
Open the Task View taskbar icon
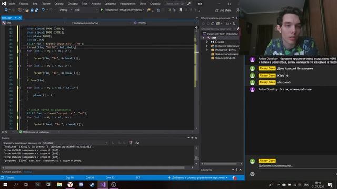tap(26, 184)
